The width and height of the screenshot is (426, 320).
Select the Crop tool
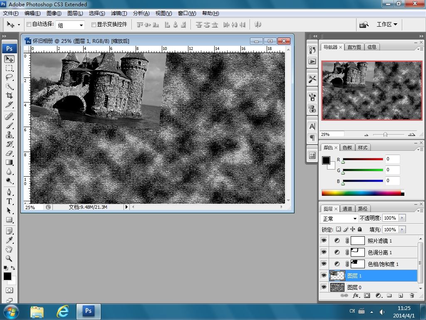tap(9, 95)
